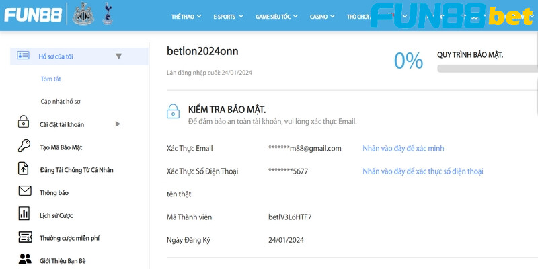This screenshot has width=538, height=269.
Task: Click the security process progress bar
Action: click(x=487, y=69)
